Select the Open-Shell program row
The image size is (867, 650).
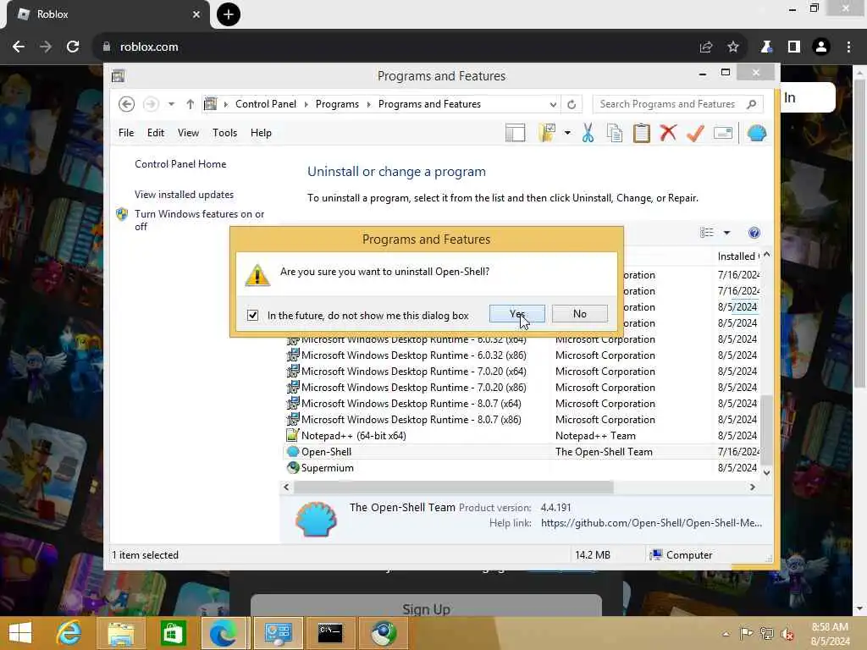point(522,452)
